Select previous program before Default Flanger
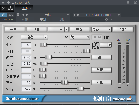 (x=74, y=15)
